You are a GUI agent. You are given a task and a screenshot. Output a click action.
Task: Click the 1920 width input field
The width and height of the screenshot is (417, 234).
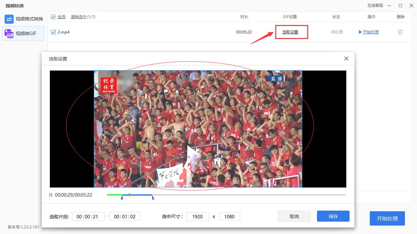tap(197, 216)
